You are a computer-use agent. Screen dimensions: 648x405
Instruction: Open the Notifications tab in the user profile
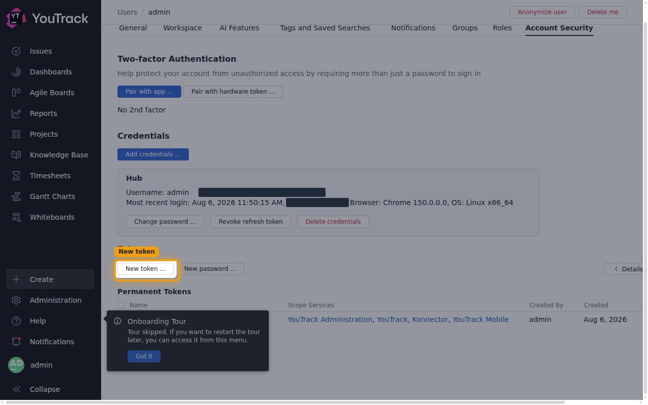[x=413, y=28]
